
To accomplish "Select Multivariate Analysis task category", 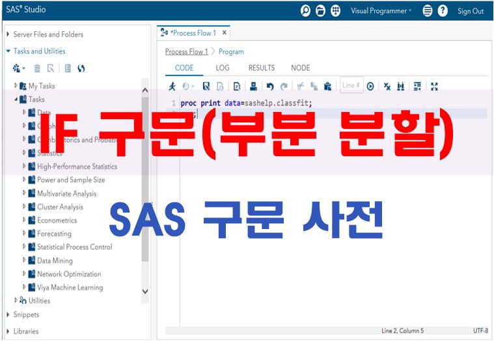I will coord(67,193).
